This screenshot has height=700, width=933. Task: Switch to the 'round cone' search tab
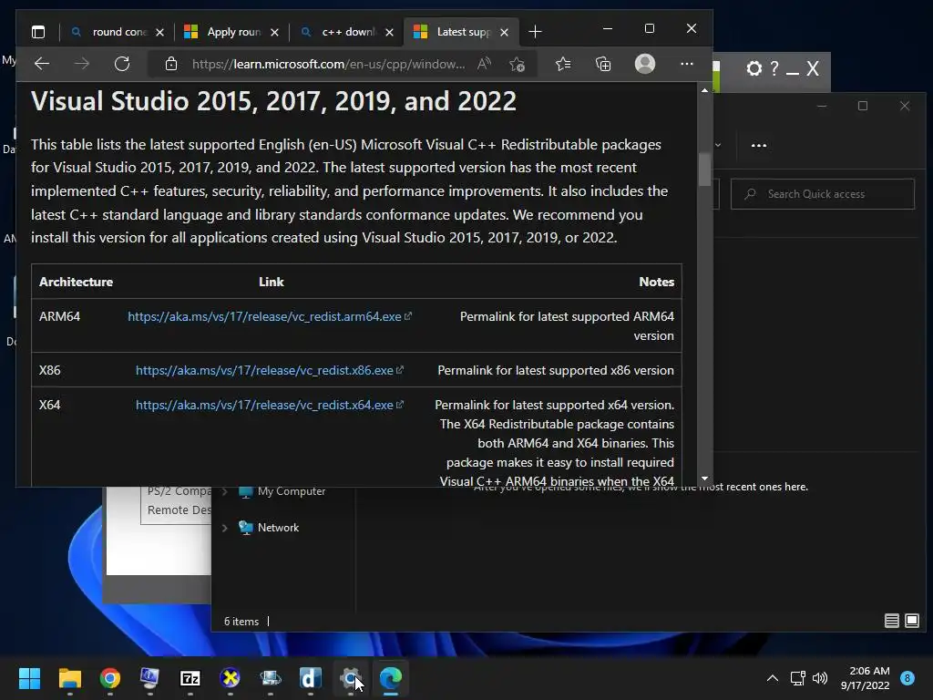coord(117,32)
